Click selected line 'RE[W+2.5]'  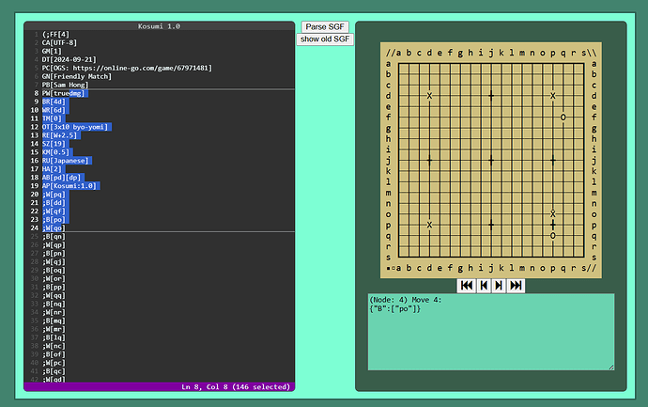click(59, 135)
